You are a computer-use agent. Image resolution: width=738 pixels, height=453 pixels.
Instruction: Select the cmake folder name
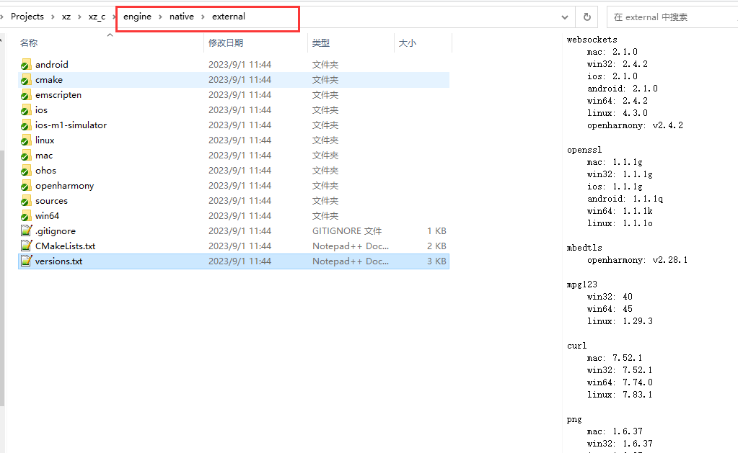pyautogui.click(x=49, y=80)
